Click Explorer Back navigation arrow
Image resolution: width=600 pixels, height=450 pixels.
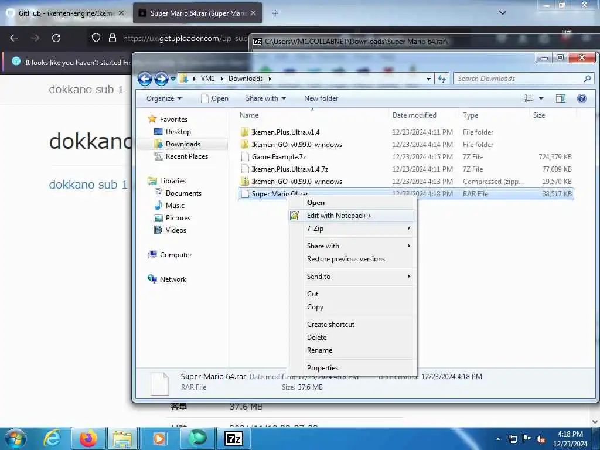pos(145,79)
